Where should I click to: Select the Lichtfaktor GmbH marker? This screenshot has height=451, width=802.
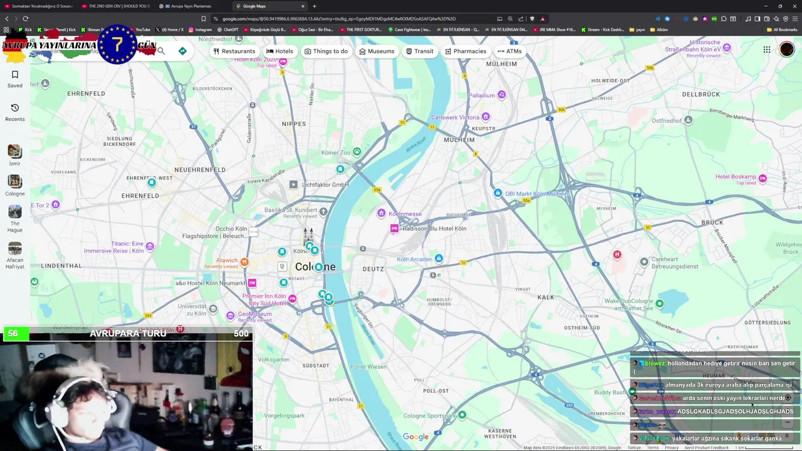coord(293,185)
